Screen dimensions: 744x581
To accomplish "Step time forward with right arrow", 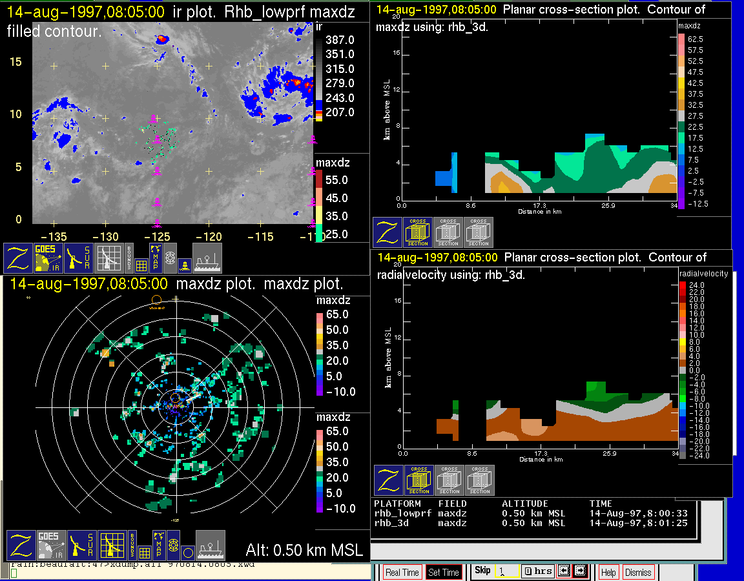I will tap(579, 571).
